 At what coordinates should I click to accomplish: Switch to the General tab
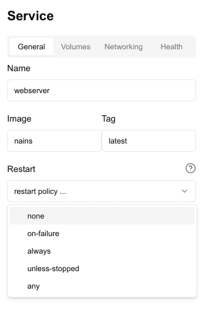pyautogui.click(x=32, y=47)
